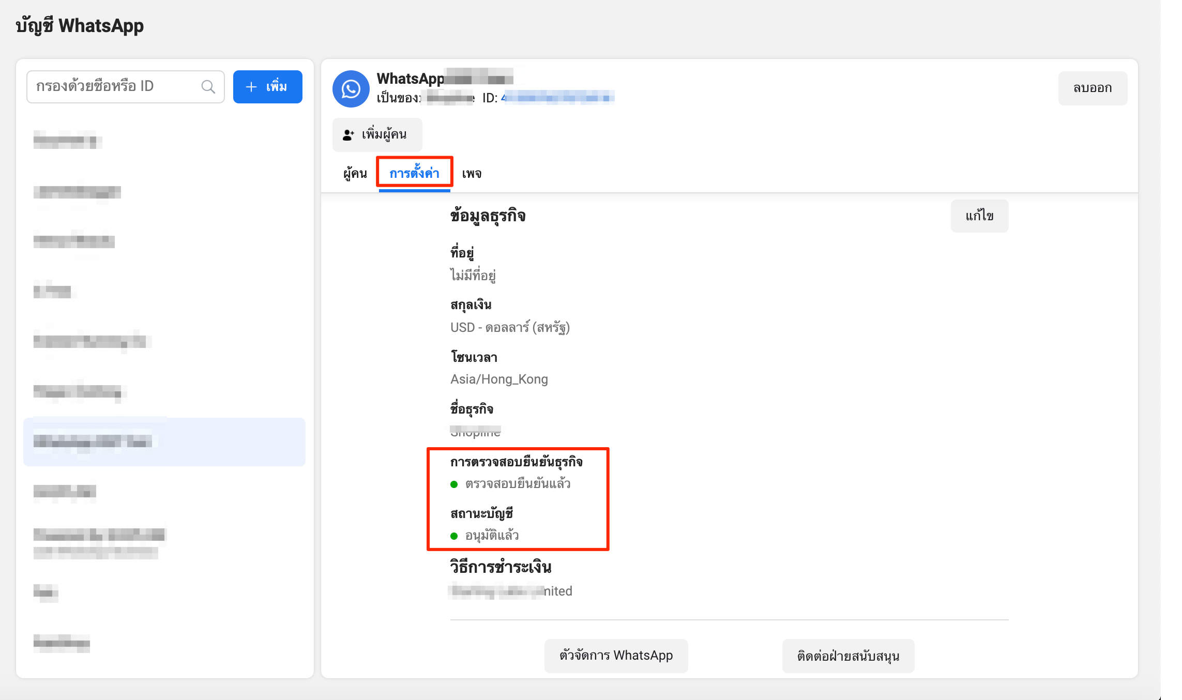This screenshot has height=700, width=1182.
Task: Open ตัวจัดการ WhatsApp manager
Action: 616,656
